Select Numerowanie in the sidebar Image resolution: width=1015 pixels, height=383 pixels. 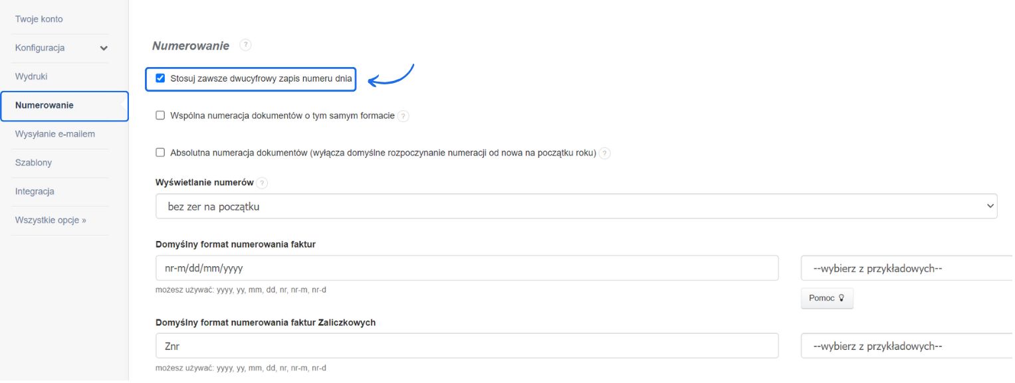(x=45, y=106)
